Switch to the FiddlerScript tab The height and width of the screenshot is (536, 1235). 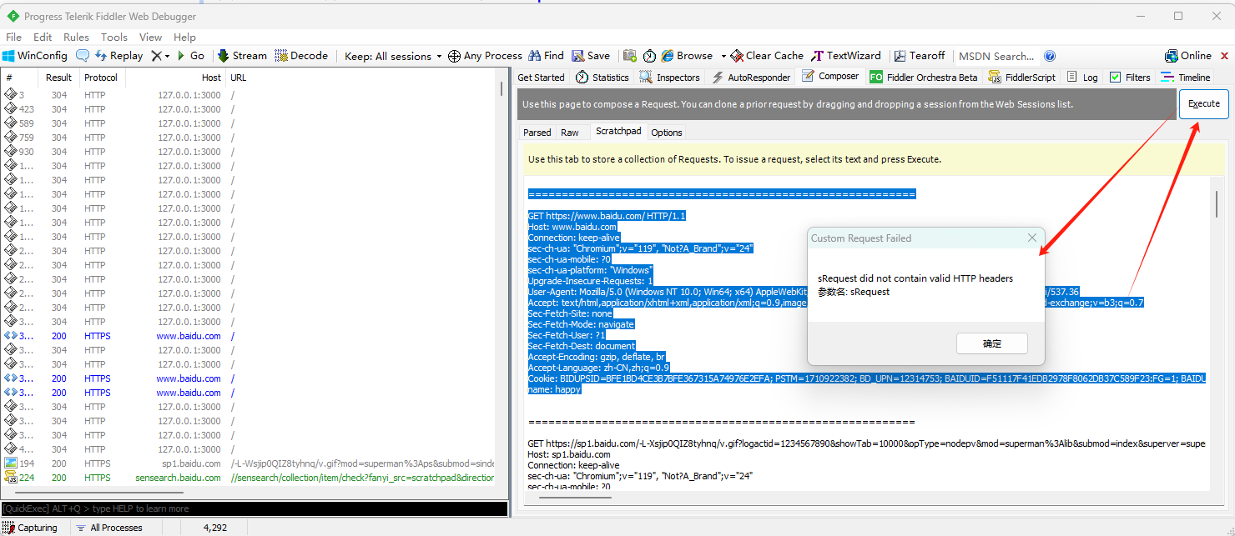click(x=1021, y=77)
